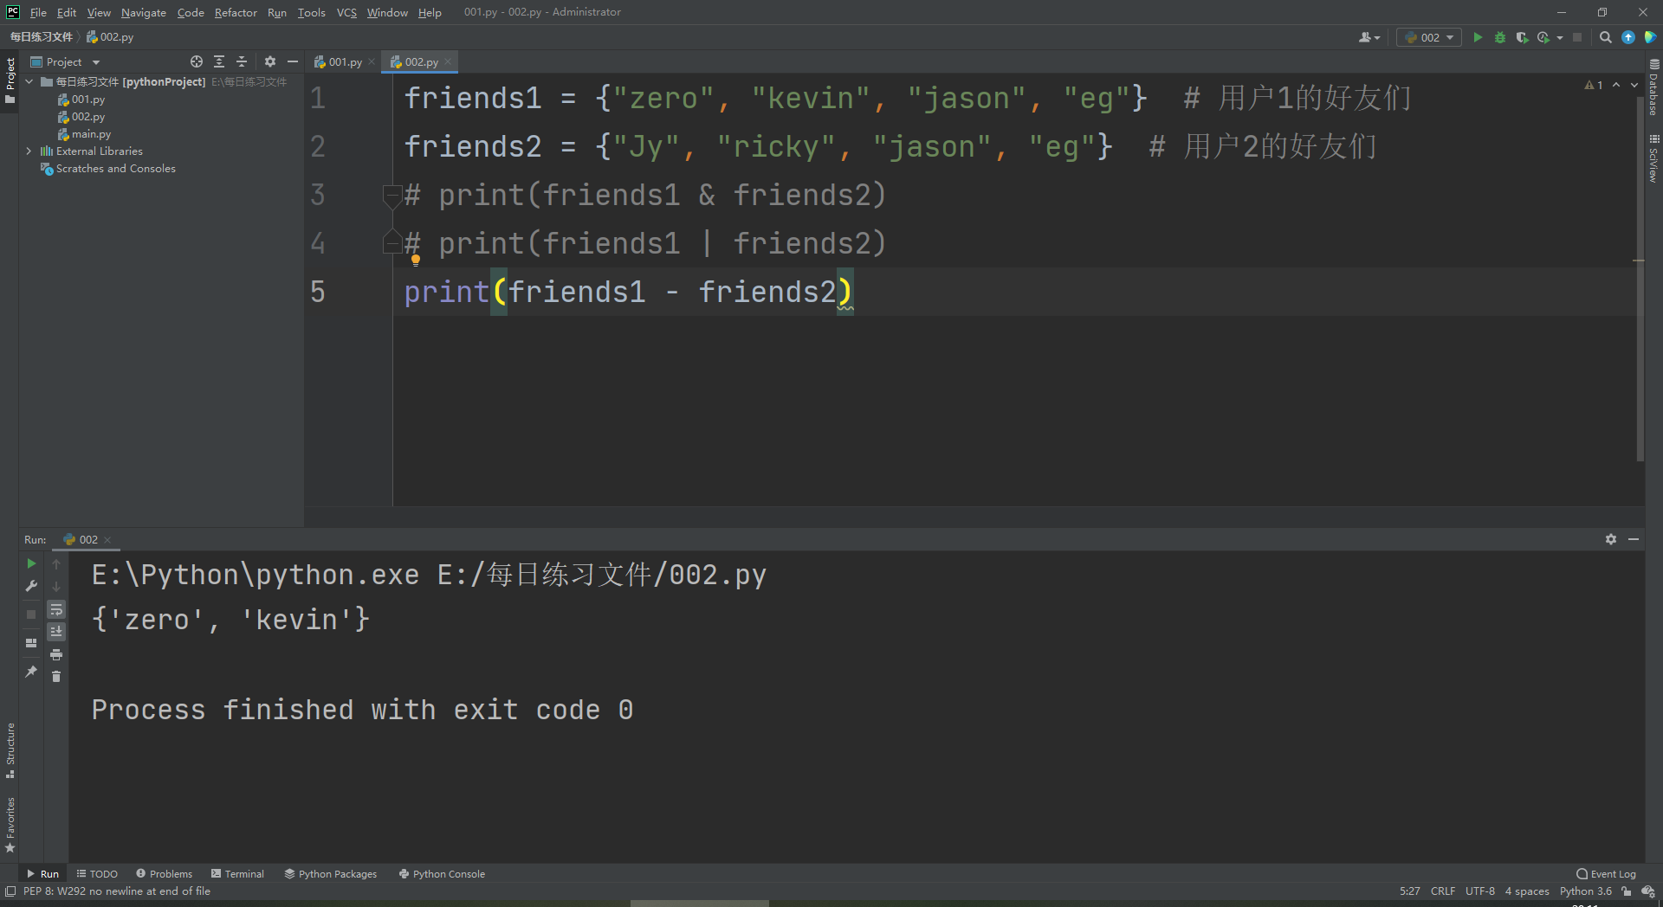This screenshot has height=907, width=1663.
Task: Open the Problems tool window
Action: pos(165,874)
